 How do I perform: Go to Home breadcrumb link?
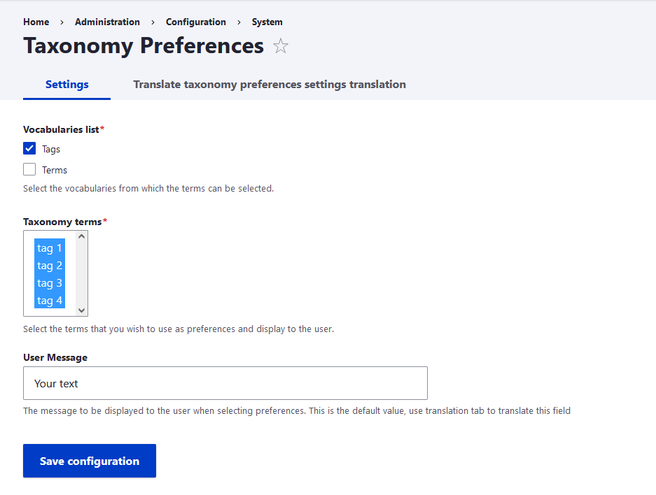(x=36, y=22)
